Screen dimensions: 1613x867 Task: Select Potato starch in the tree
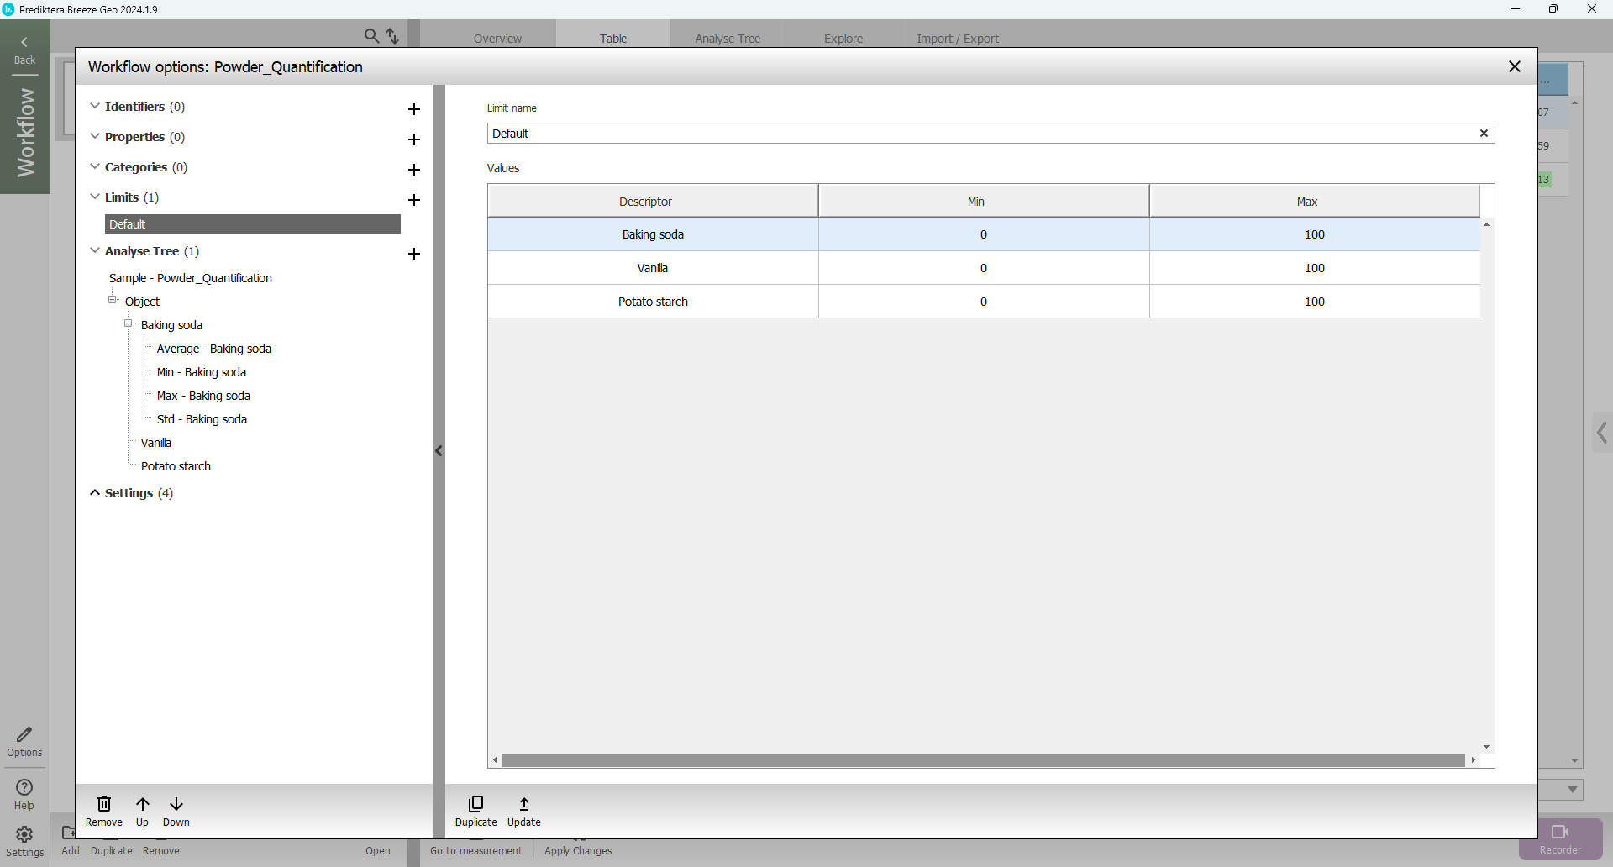(176, 466)
